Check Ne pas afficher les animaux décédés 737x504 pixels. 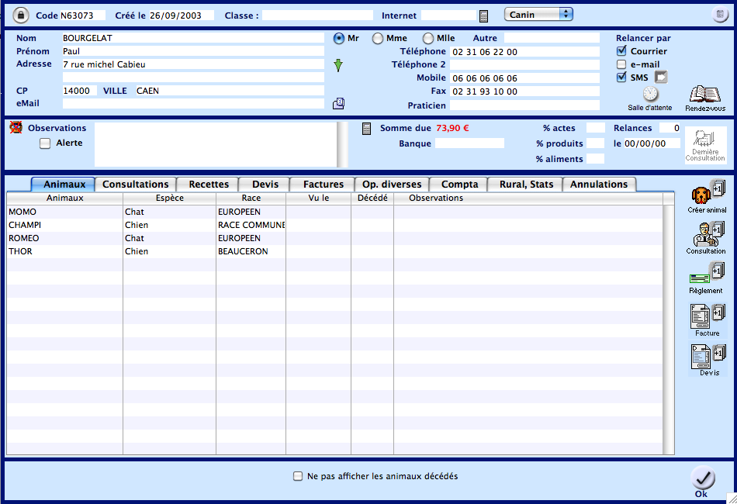coord(298,476)
